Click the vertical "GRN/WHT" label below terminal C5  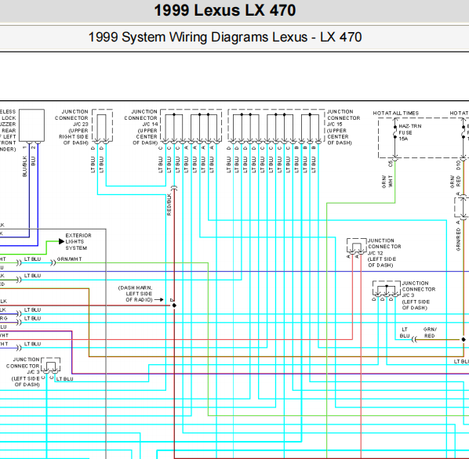click(x=387, y=182)
